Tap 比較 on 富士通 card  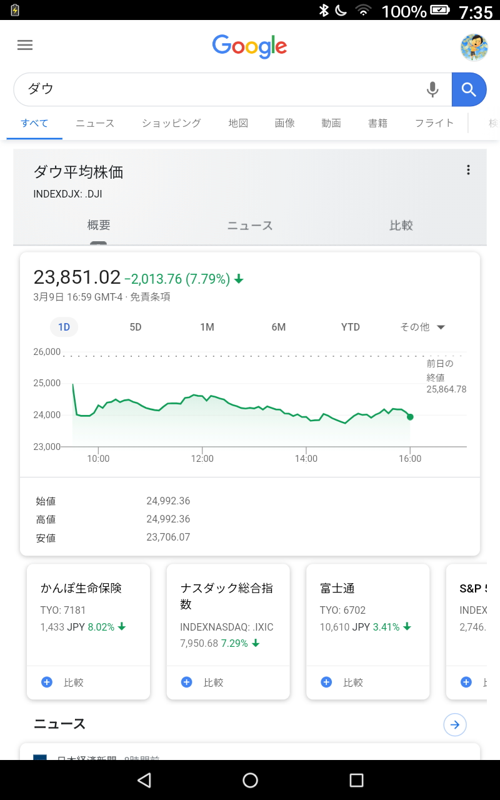[353, 682]
